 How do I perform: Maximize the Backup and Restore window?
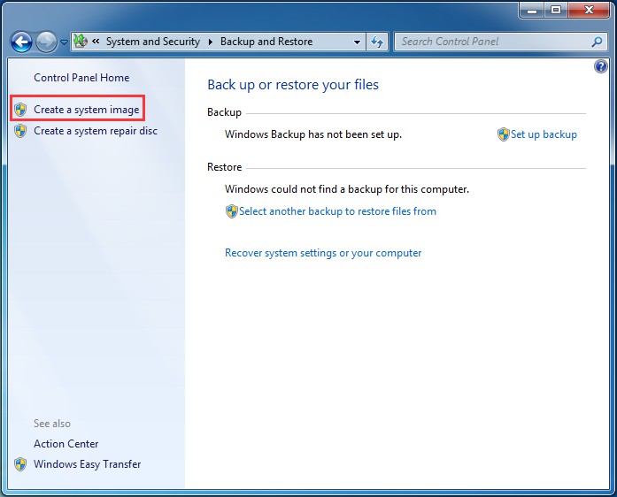[556, 11]
